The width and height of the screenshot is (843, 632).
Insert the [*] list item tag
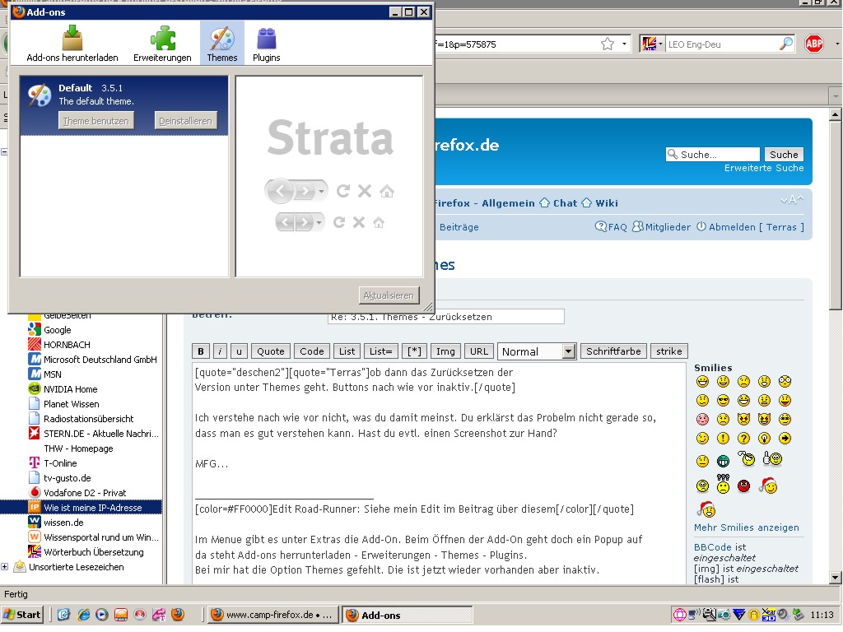(414, 351)
